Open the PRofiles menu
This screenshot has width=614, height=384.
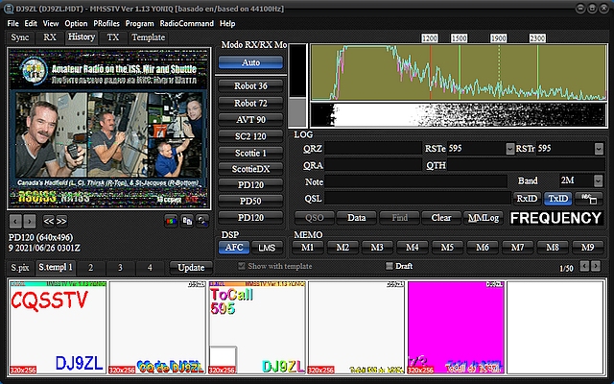click(106, 23)
